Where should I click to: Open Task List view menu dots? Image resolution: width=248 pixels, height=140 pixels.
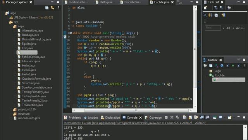tap(205, 21)
